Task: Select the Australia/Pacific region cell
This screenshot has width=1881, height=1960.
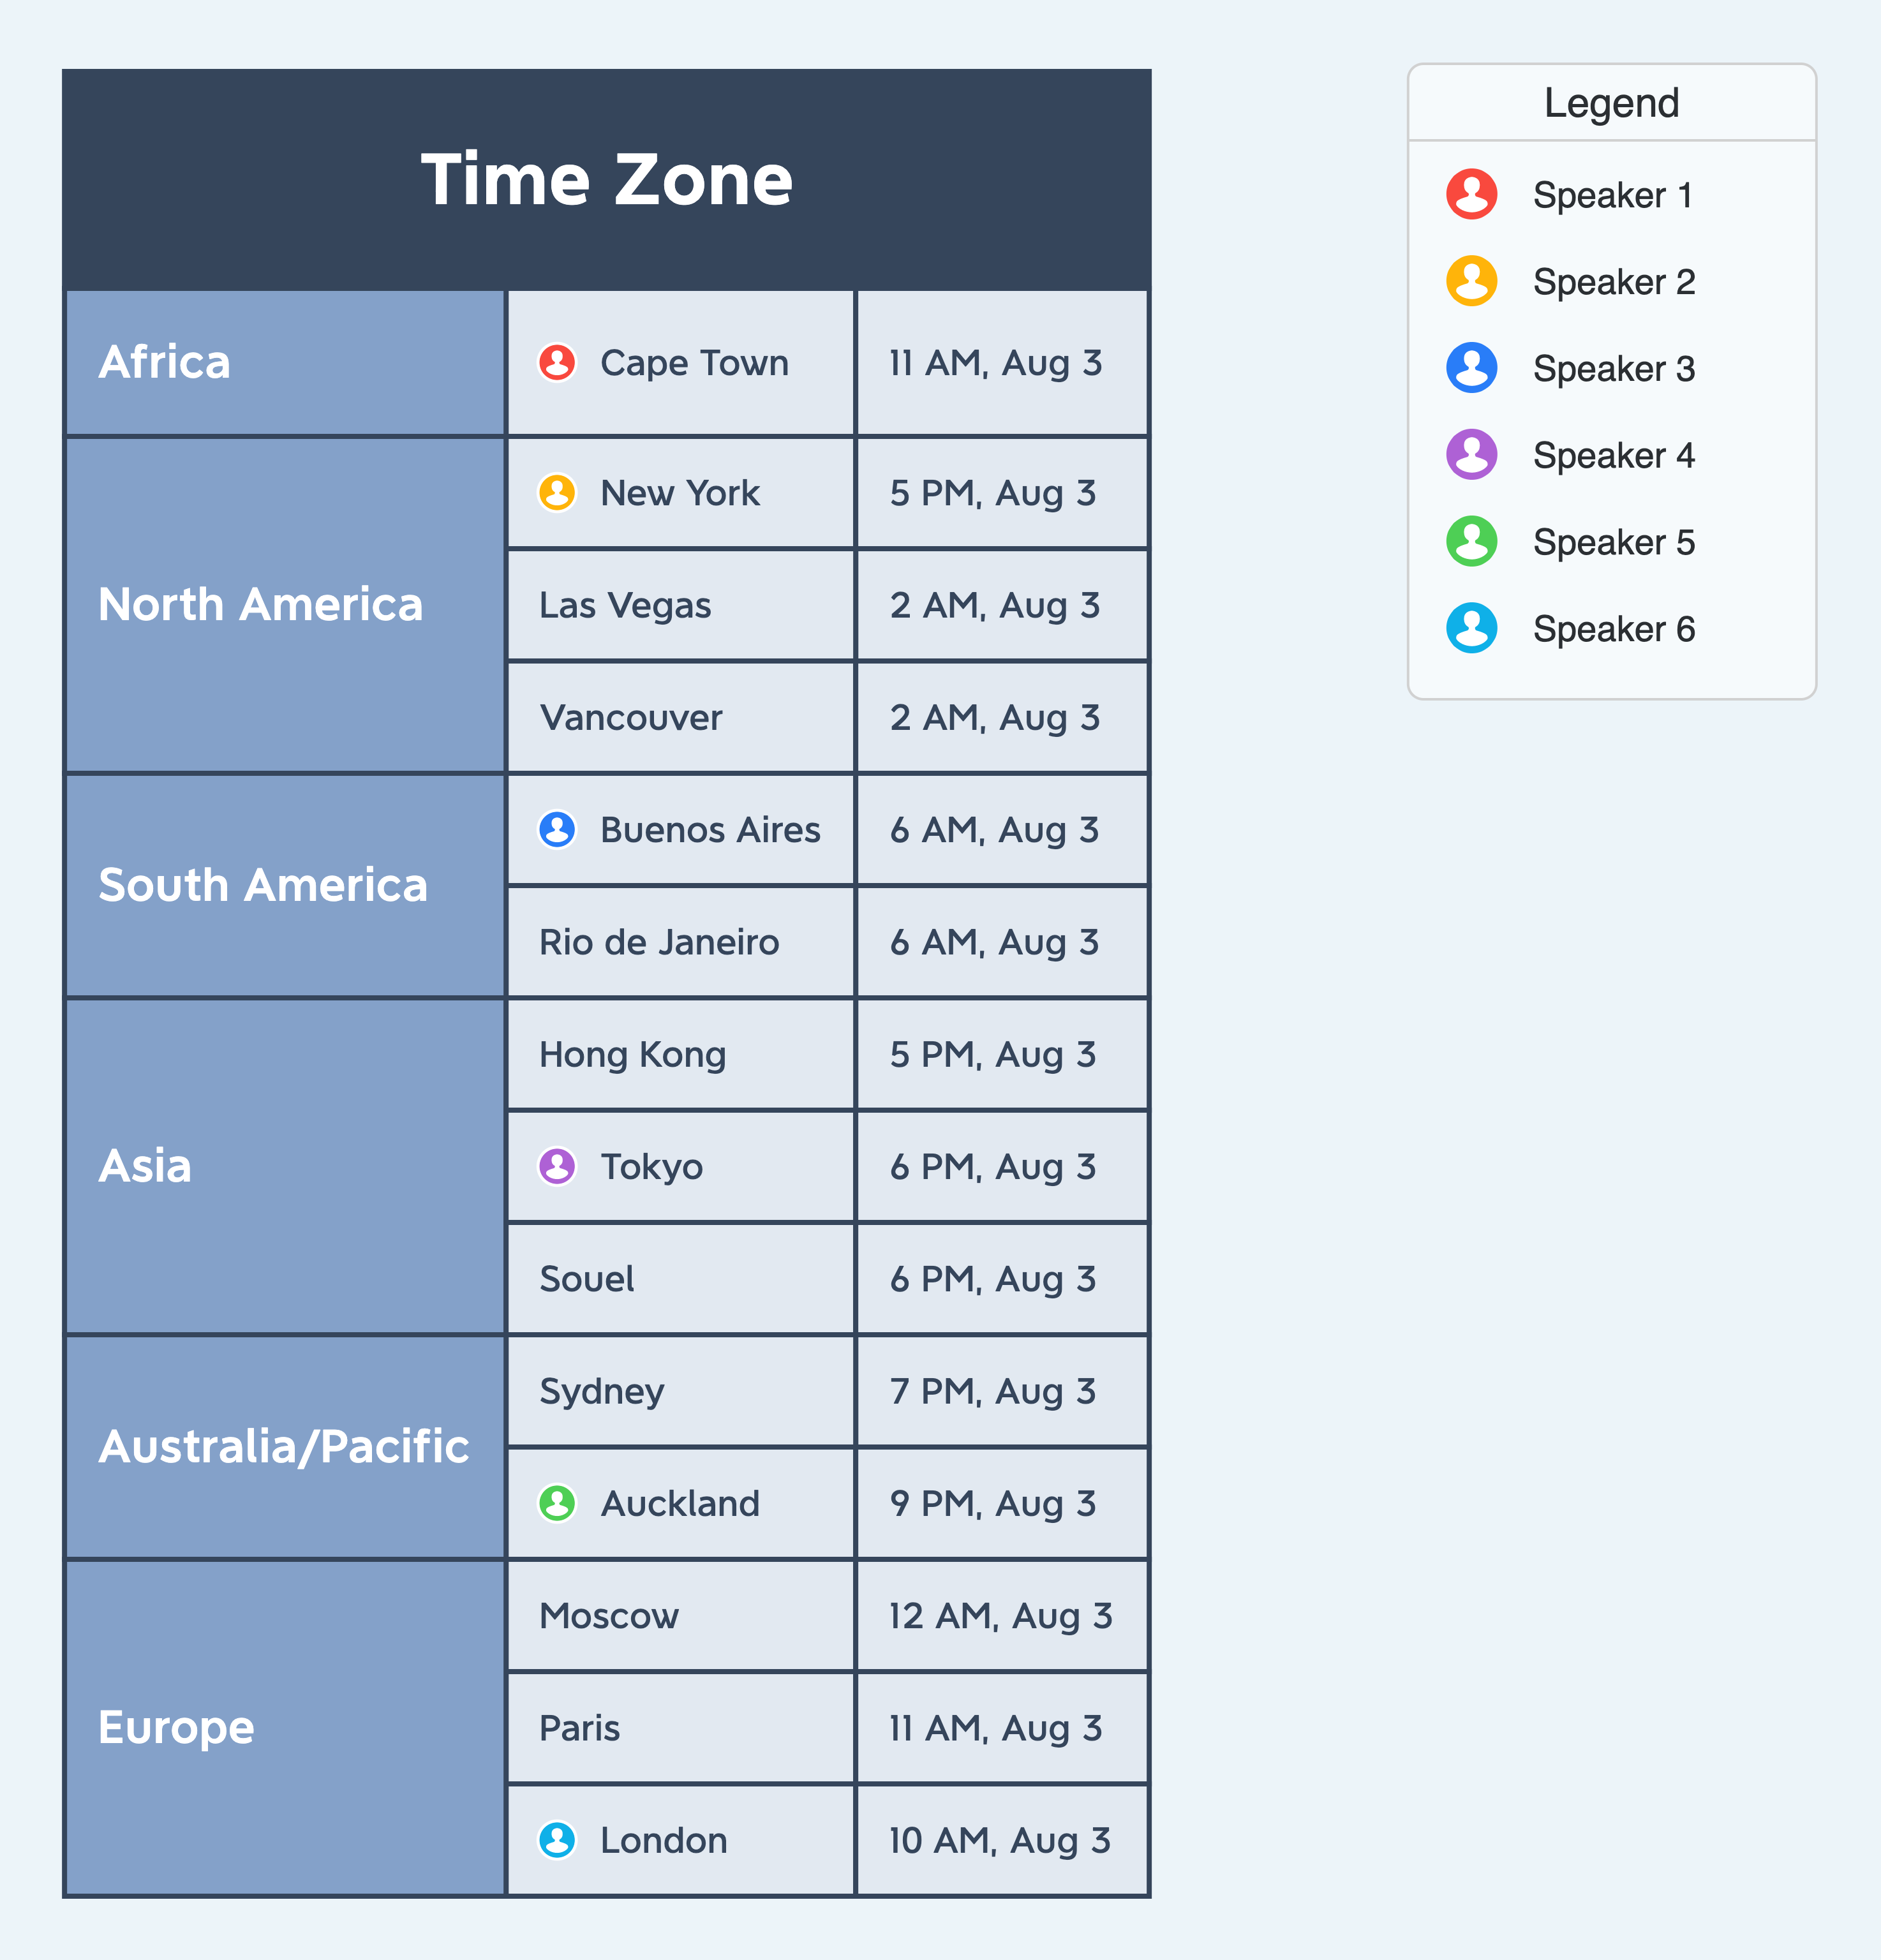Action: point(285,1447)
